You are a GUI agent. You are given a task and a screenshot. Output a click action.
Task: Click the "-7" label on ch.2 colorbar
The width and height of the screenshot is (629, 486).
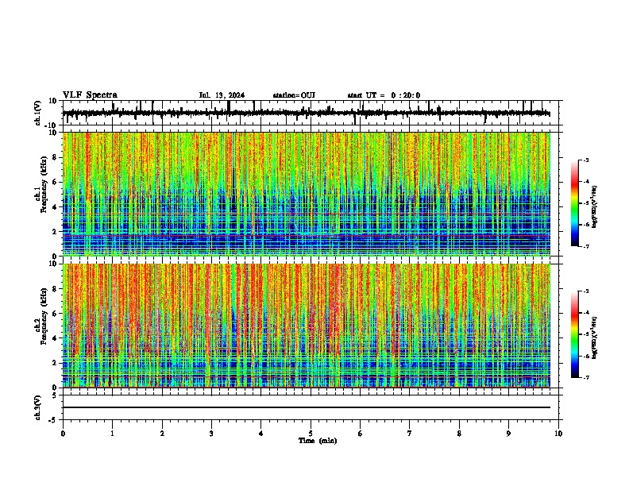[x=586, y=377]
